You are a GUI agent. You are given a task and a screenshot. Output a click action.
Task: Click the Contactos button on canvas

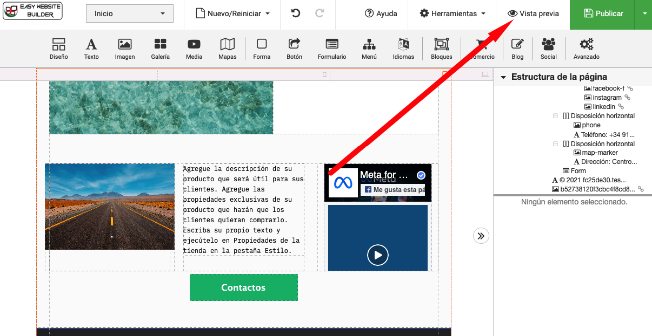click(x=243, y=287)
